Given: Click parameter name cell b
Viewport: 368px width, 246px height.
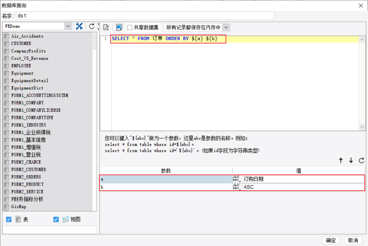Looking at the screenshot, I should [x=166, y=187].
